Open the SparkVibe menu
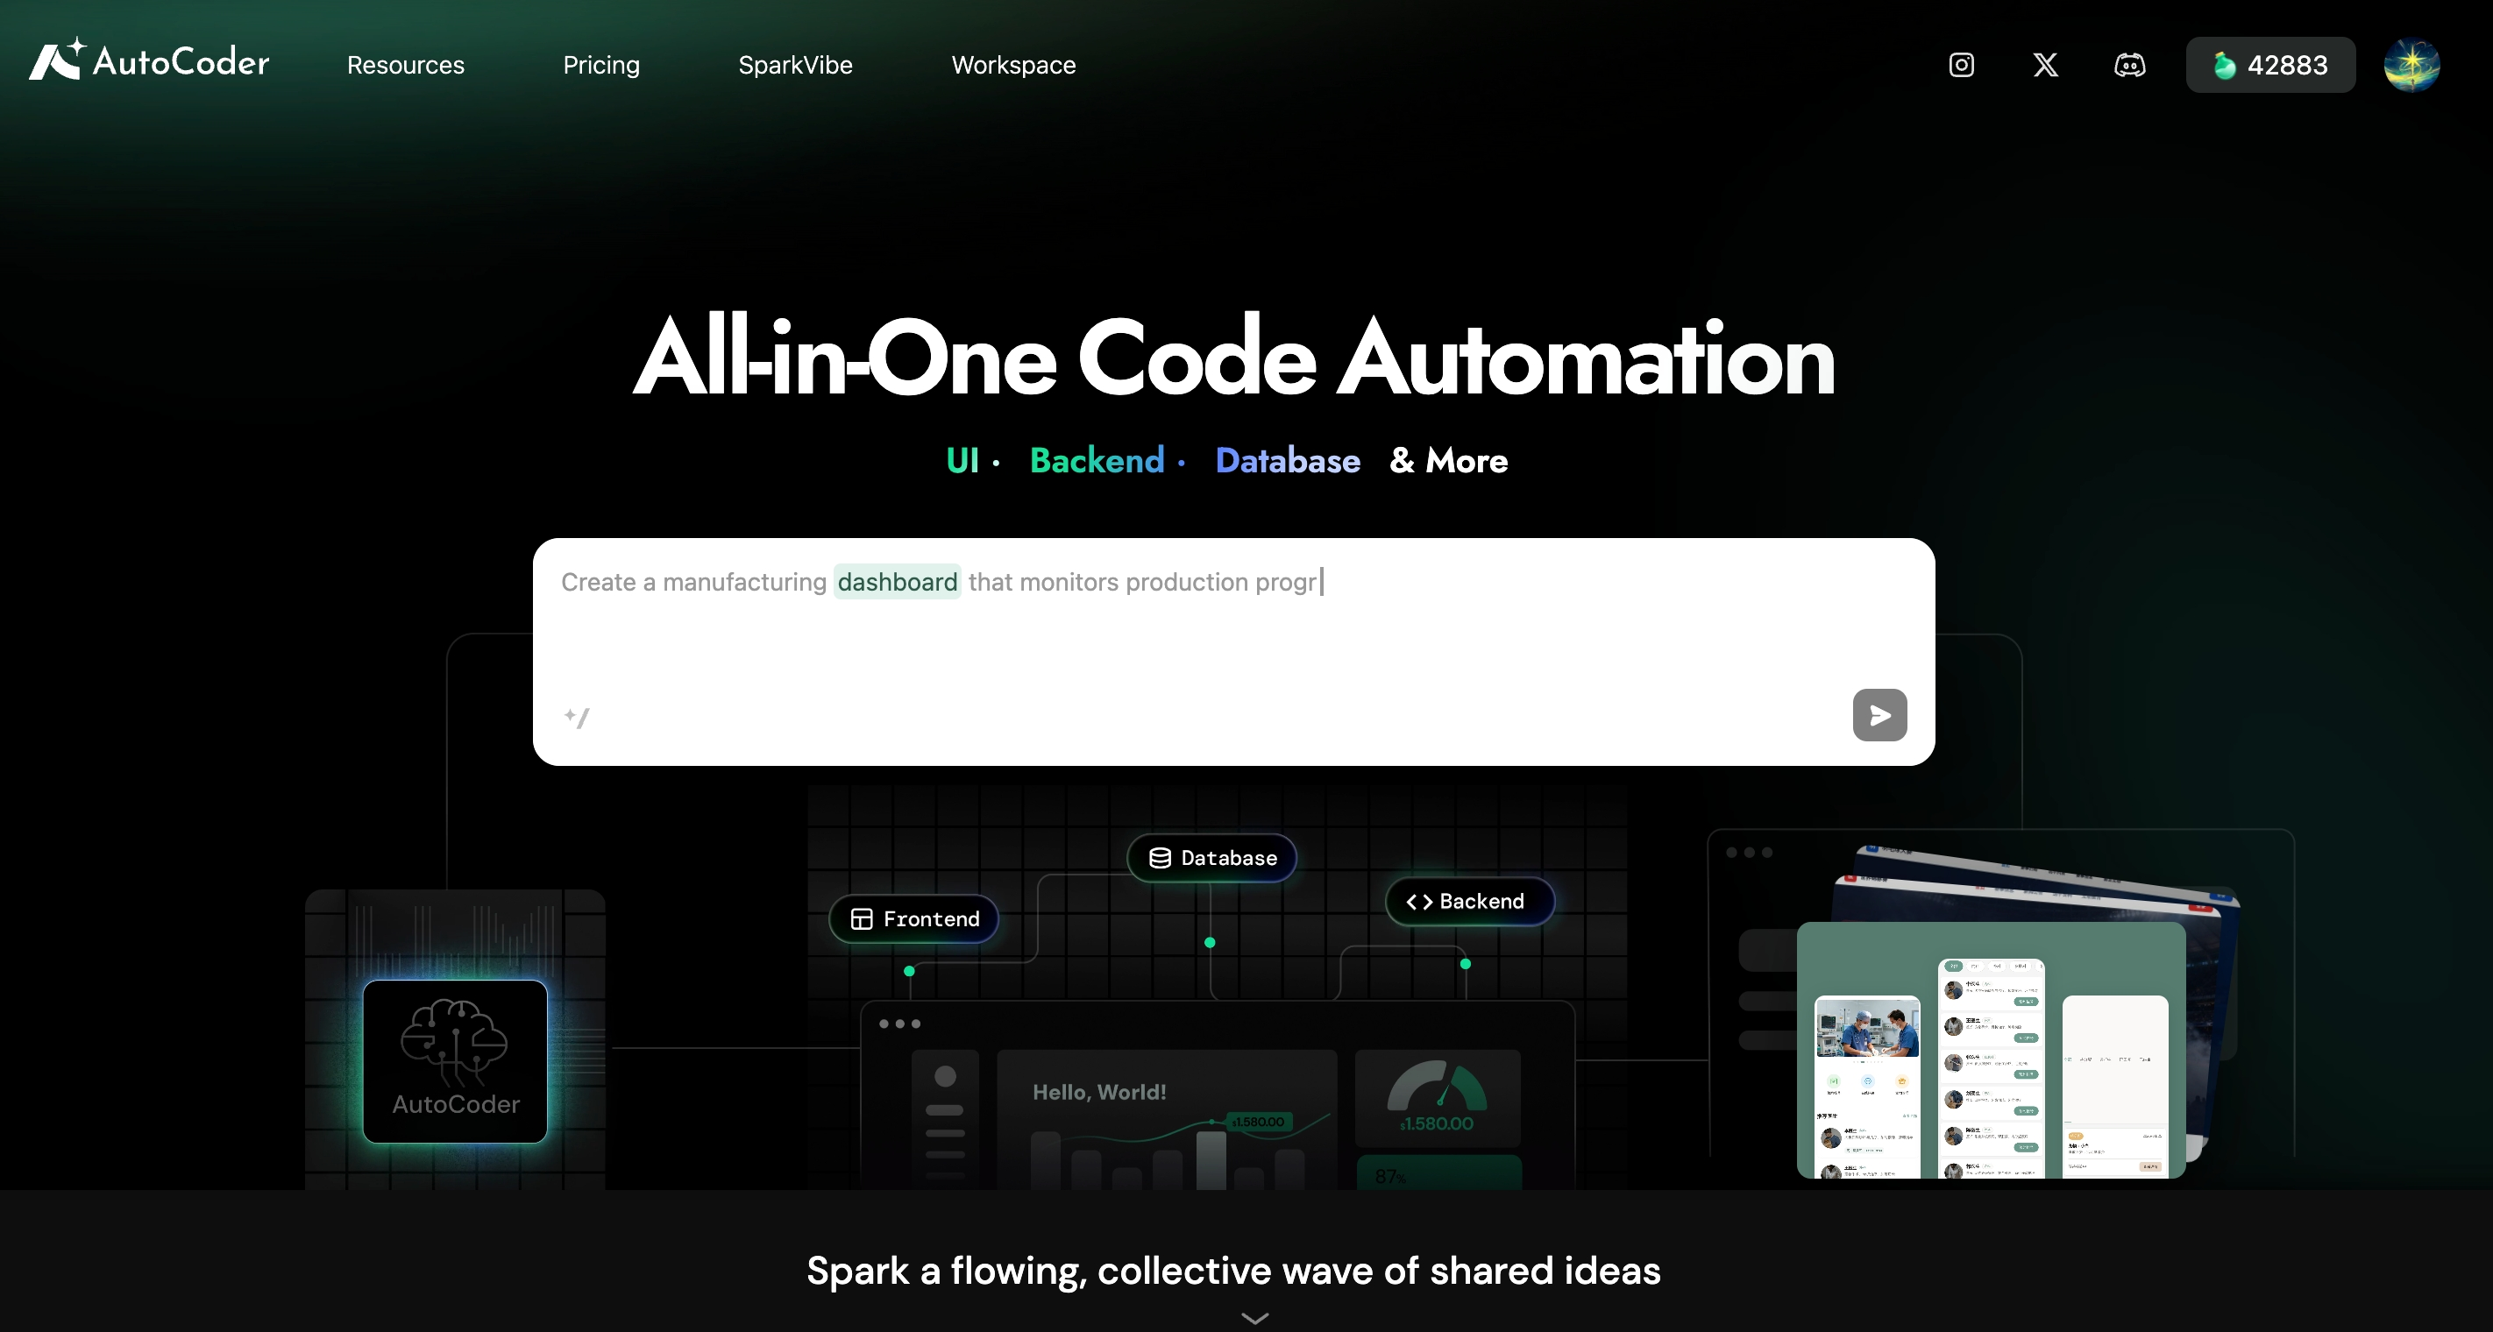 pos(794,65)
